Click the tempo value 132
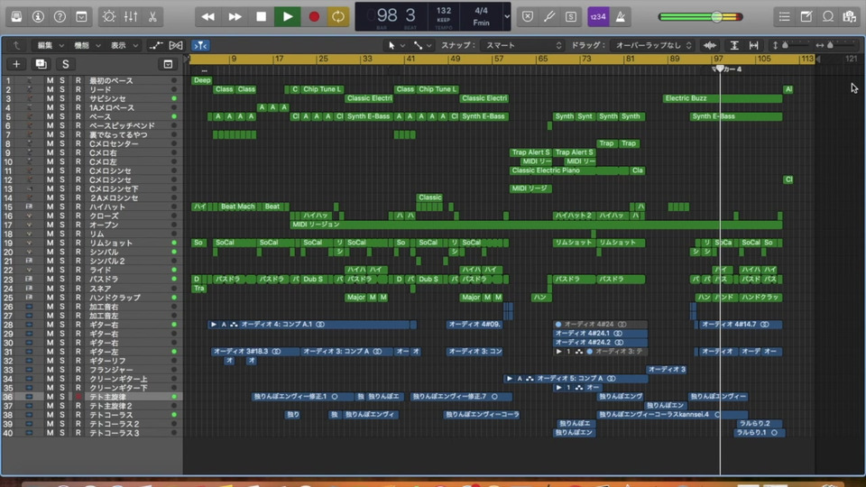This screenshot has width=866, height=487. [x=444, y=11]
